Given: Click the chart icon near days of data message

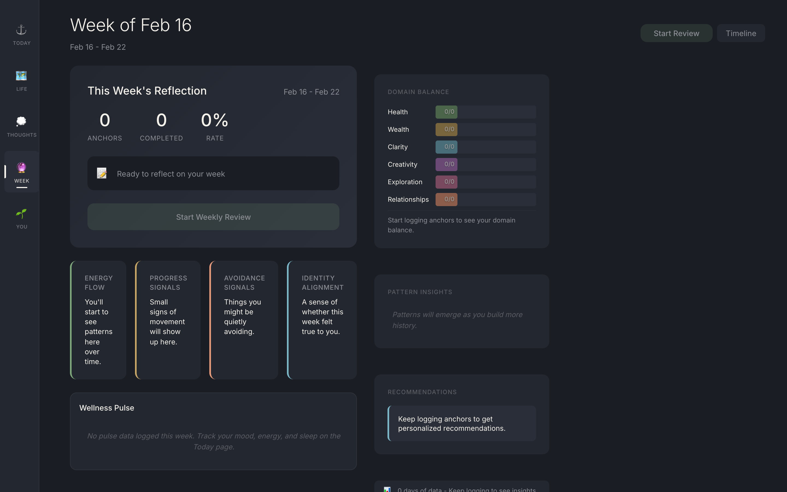Looking at the screenshot, I should point(387,489).
